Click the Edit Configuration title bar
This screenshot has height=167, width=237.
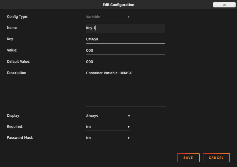118,5
